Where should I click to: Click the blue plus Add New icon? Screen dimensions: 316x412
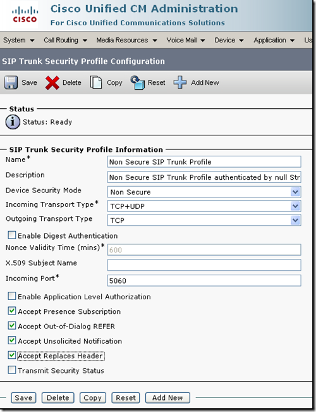(x=180, y=82)
